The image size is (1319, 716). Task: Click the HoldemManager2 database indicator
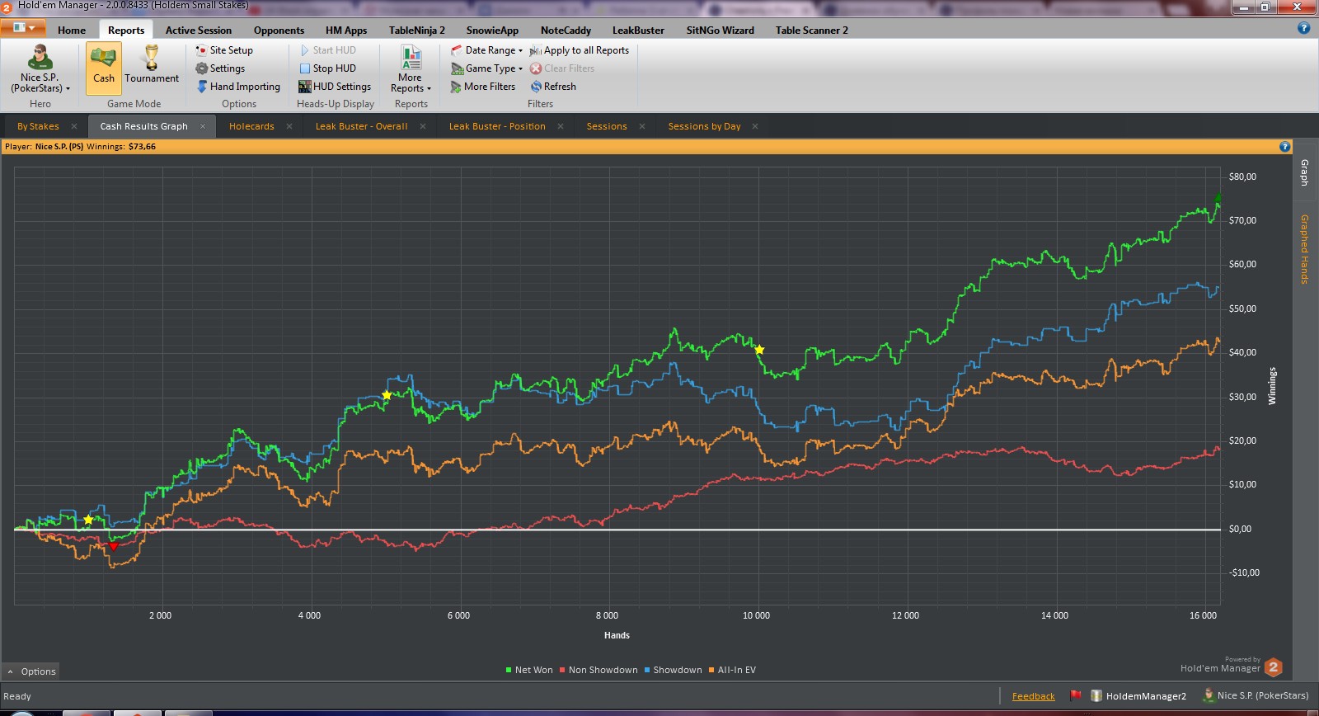(1138, 696)
